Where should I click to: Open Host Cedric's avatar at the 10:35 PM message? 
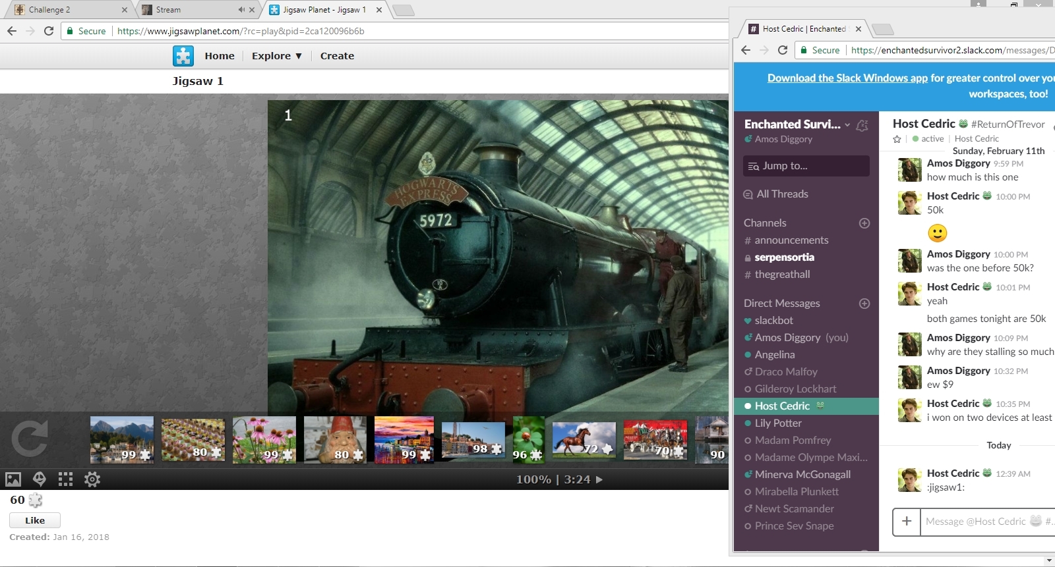909,410
